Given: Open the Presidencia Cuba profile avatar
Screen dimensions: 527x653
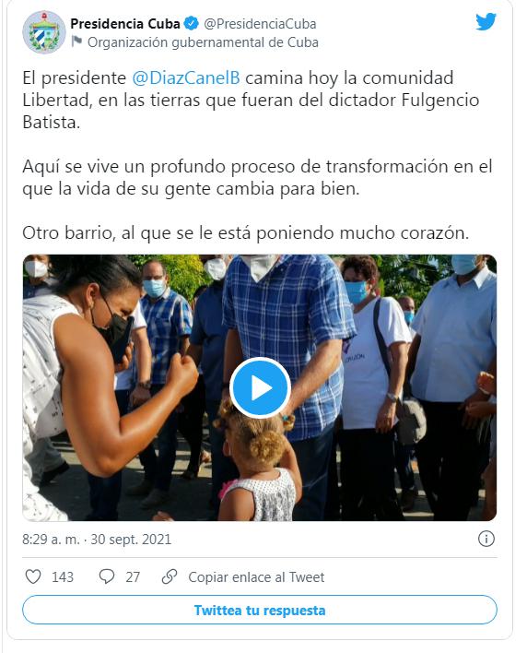Looking at the screenshot, I should pyautogui.click(x=44, y=32).
